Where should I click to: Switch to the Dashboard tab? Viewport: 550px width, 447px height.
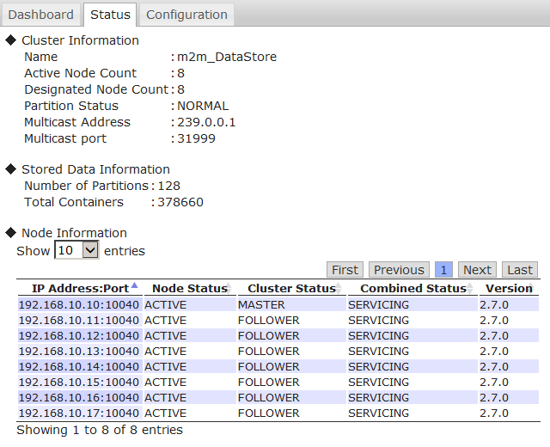coord(40,15)
